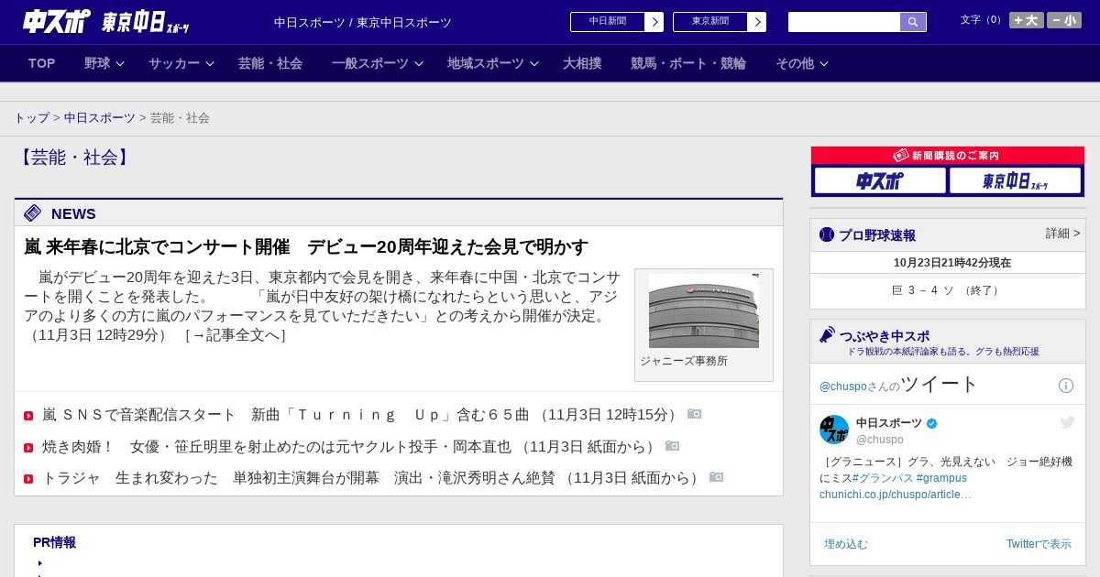Open つぶやき中スポ heading link
Viewport: 1100px width, 577px height.
885,336
